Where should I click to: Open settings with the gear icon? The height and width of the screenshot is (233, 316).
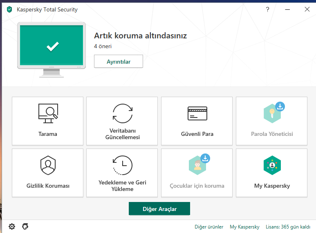tap(12, 226)
